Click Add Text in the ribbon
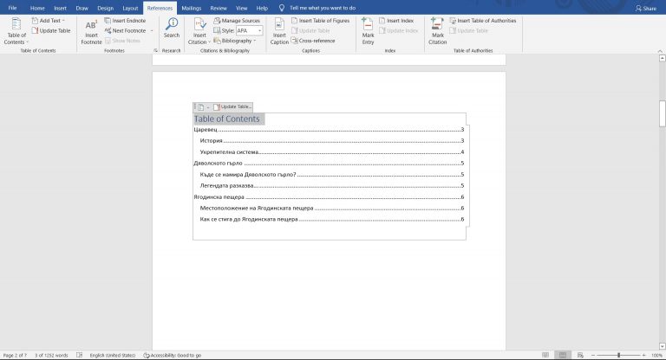This screenshot has height=360, width=666. (x=48, y=21)
